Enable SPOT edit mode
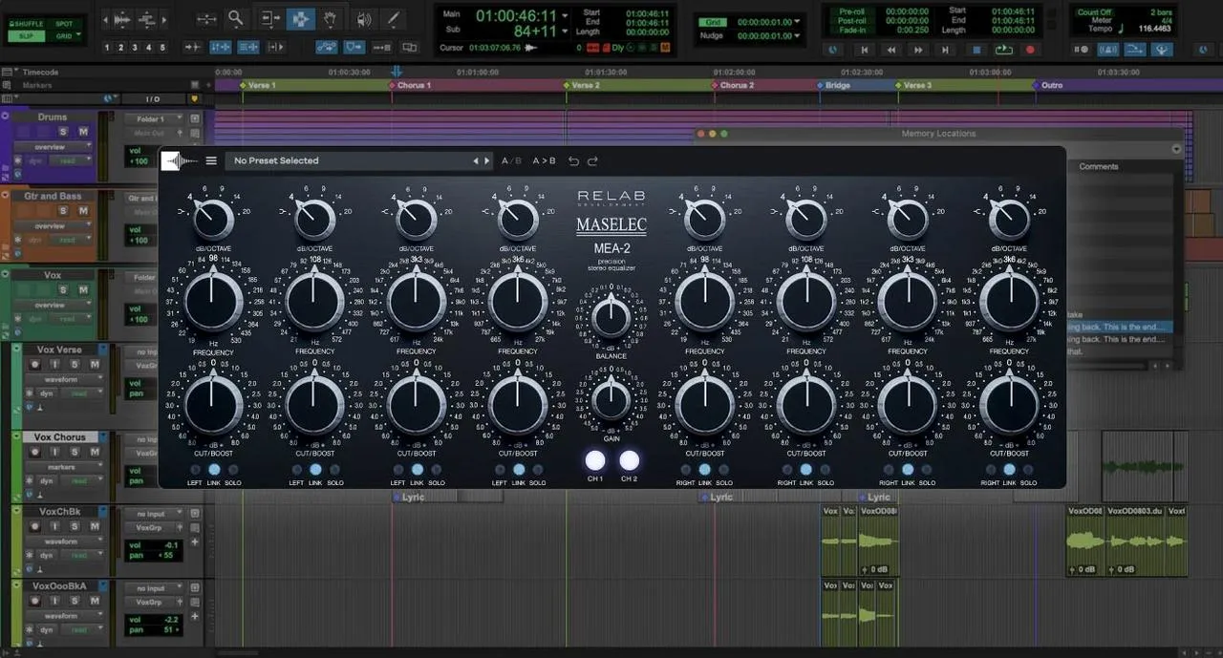1223x658 pixels. point(64,24)
